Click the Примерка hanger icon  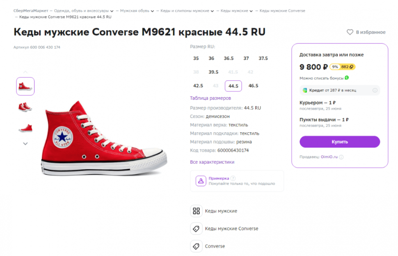click(x=201, y=181)
